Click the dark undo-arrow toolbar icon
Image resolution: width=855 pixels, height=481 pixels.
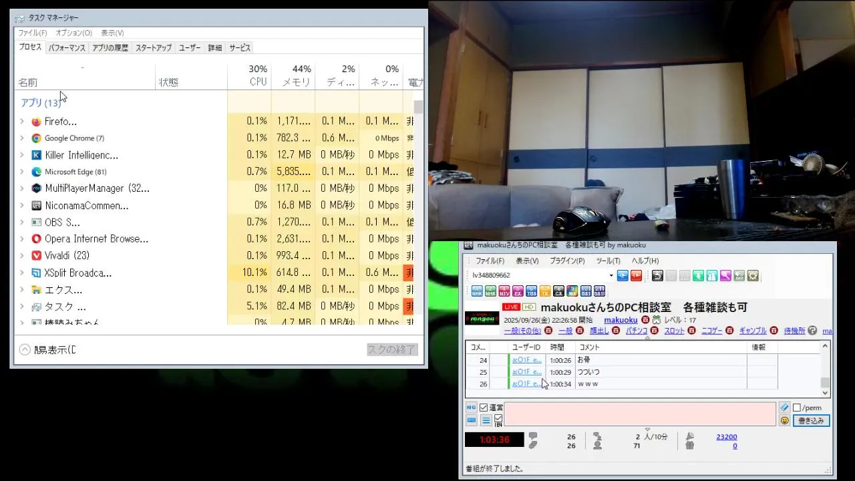pos(657,275)
